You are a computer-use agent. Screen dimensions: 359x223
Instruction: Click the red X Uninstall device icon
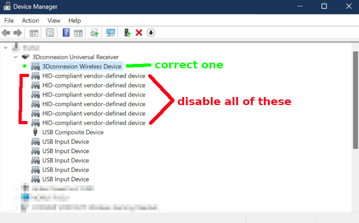tap(139, 33)
